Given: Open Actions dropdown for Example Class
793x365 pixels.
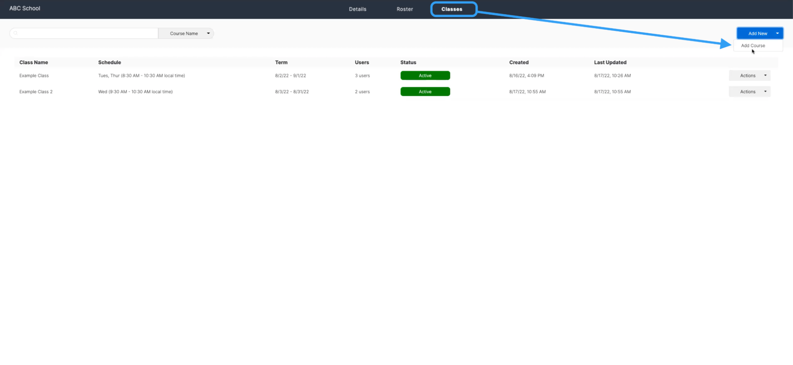Looking at the screenshot, I should 749,76.
